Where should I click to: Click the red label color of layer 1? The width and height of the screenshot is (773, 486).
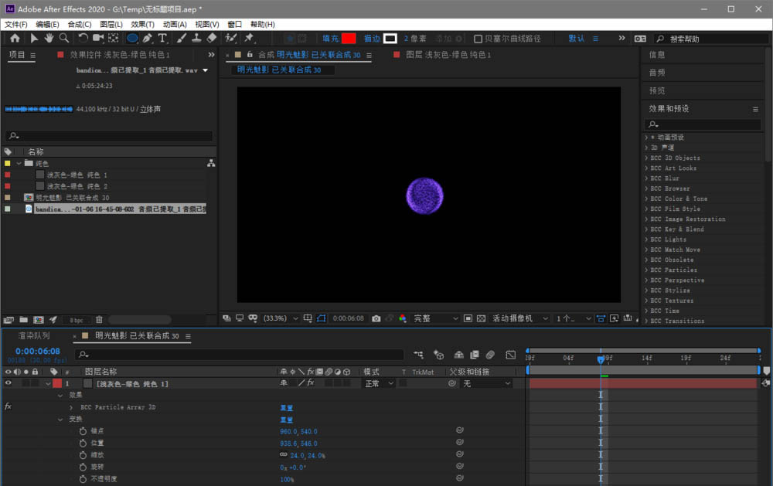(57, 383)
